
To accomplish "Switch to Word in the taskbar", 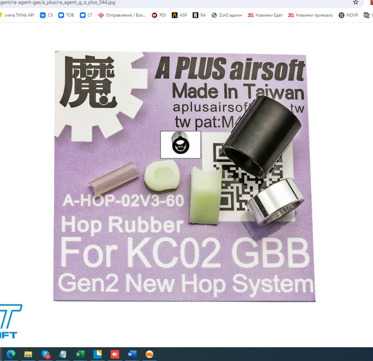I will (132, 354).
